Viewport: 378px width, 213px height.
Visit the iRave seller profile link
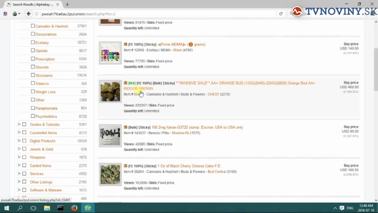coord(177,50)
